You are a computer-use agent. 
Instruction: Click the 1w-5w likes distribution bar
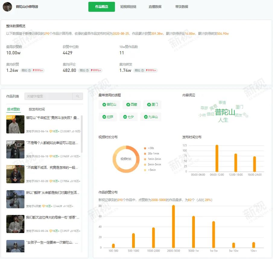click(214, 235)
